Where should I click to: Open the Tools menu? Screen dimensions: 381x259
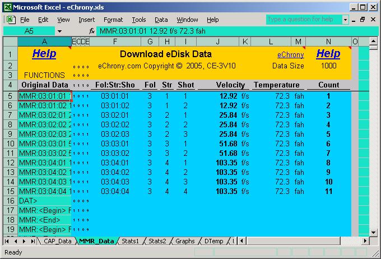(139, 20)
